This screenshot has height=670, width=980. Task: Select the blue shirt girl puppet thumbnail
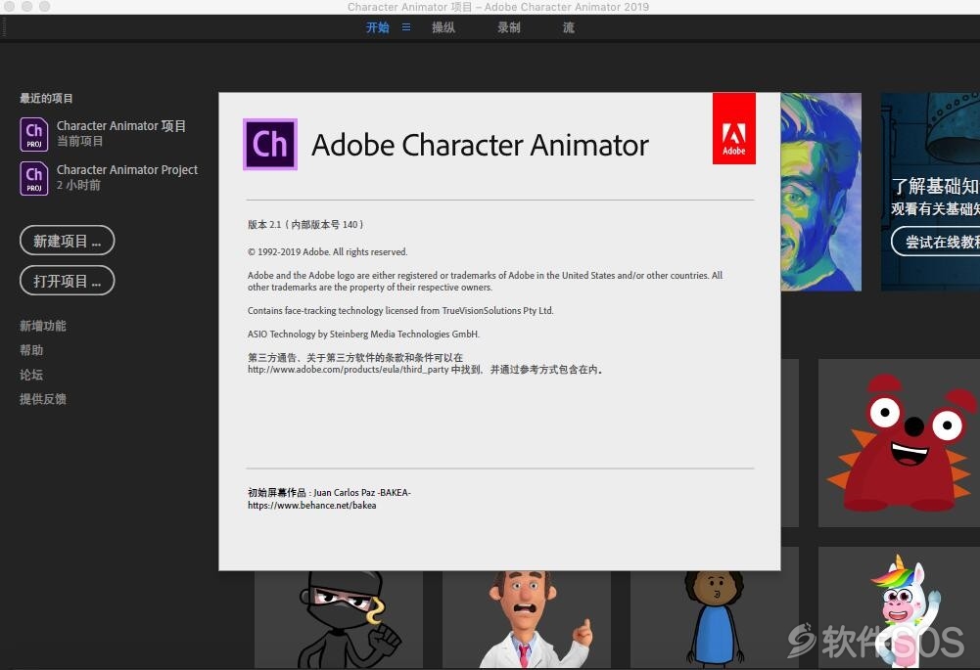click(x=715, y=619)
